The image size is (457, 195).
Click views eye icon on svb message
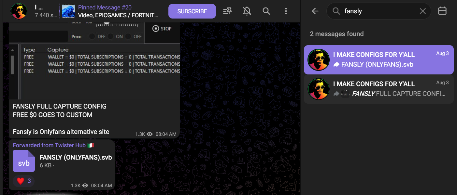pyautogui.click(x=85, y=186)
